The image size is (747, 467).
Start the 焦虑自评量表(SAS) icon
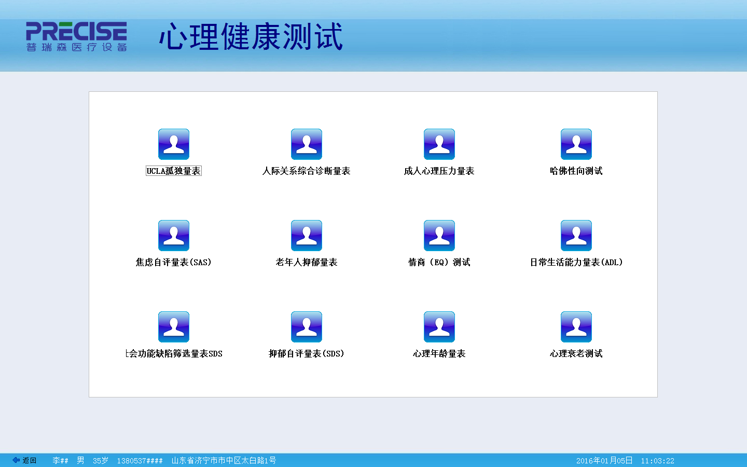[173, 236]
